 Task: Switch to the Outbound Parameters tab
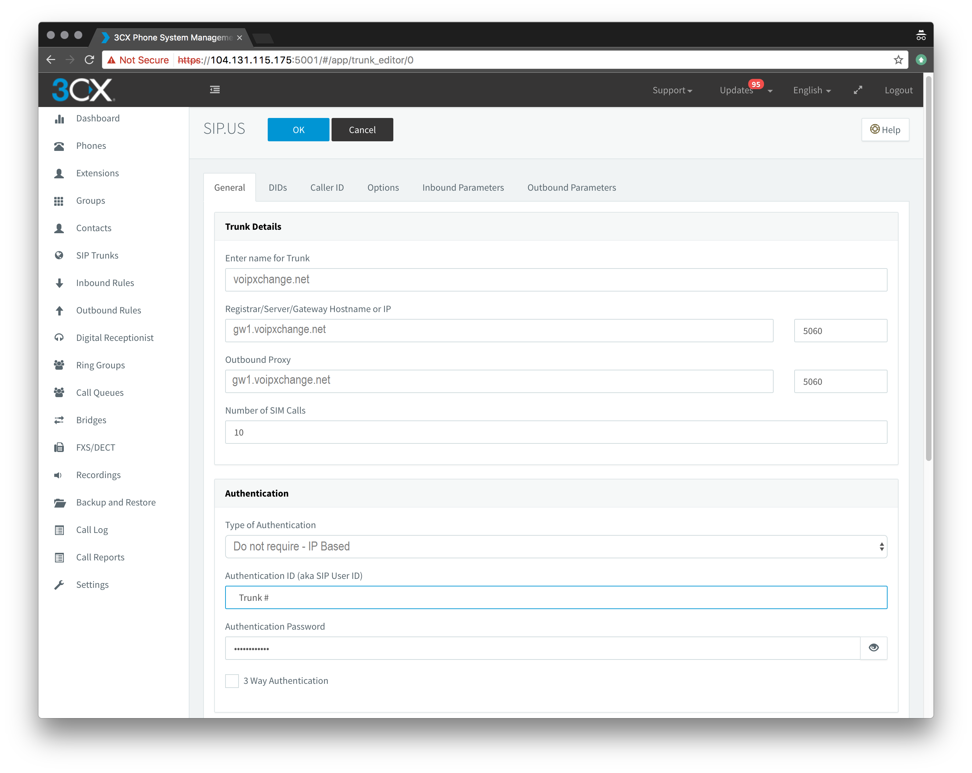[572, 187]
